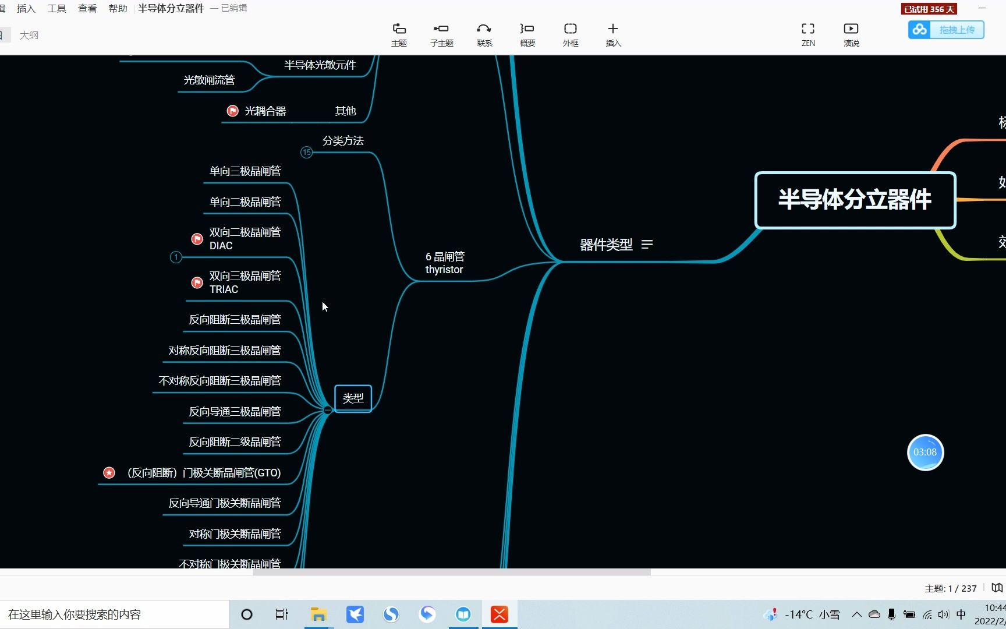Click the 主题: 1 / 237 counter

pyautogui.click(x=950, y=588)
